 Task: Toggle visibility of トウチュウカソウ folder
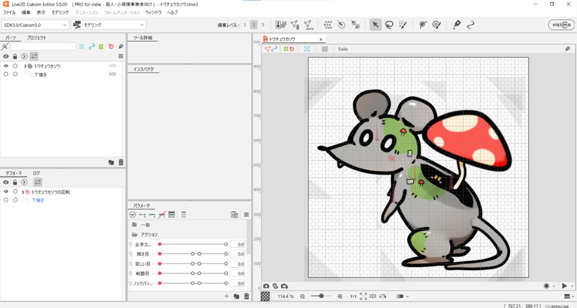click(6, 66)
